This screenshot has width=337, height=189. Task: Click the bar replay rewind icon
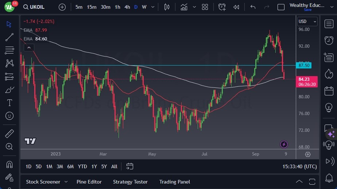point(236,7)
